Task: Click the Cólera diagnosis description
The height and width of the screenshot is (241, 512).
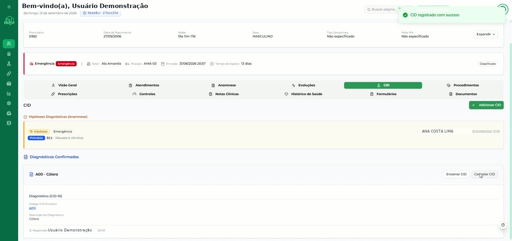Action: pos(34,219)
